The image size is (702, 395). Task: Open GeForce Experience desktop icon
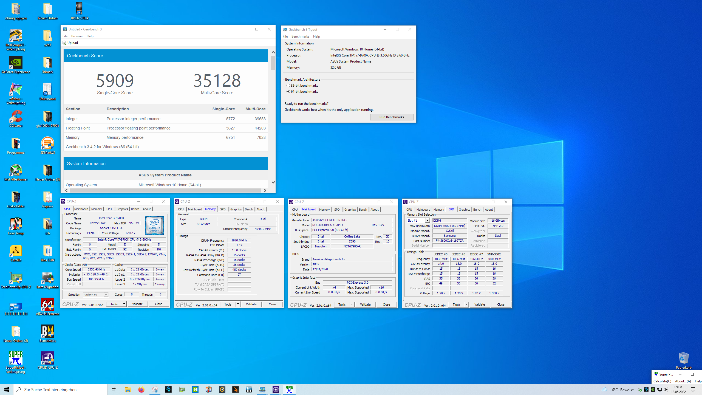[16, 65]
